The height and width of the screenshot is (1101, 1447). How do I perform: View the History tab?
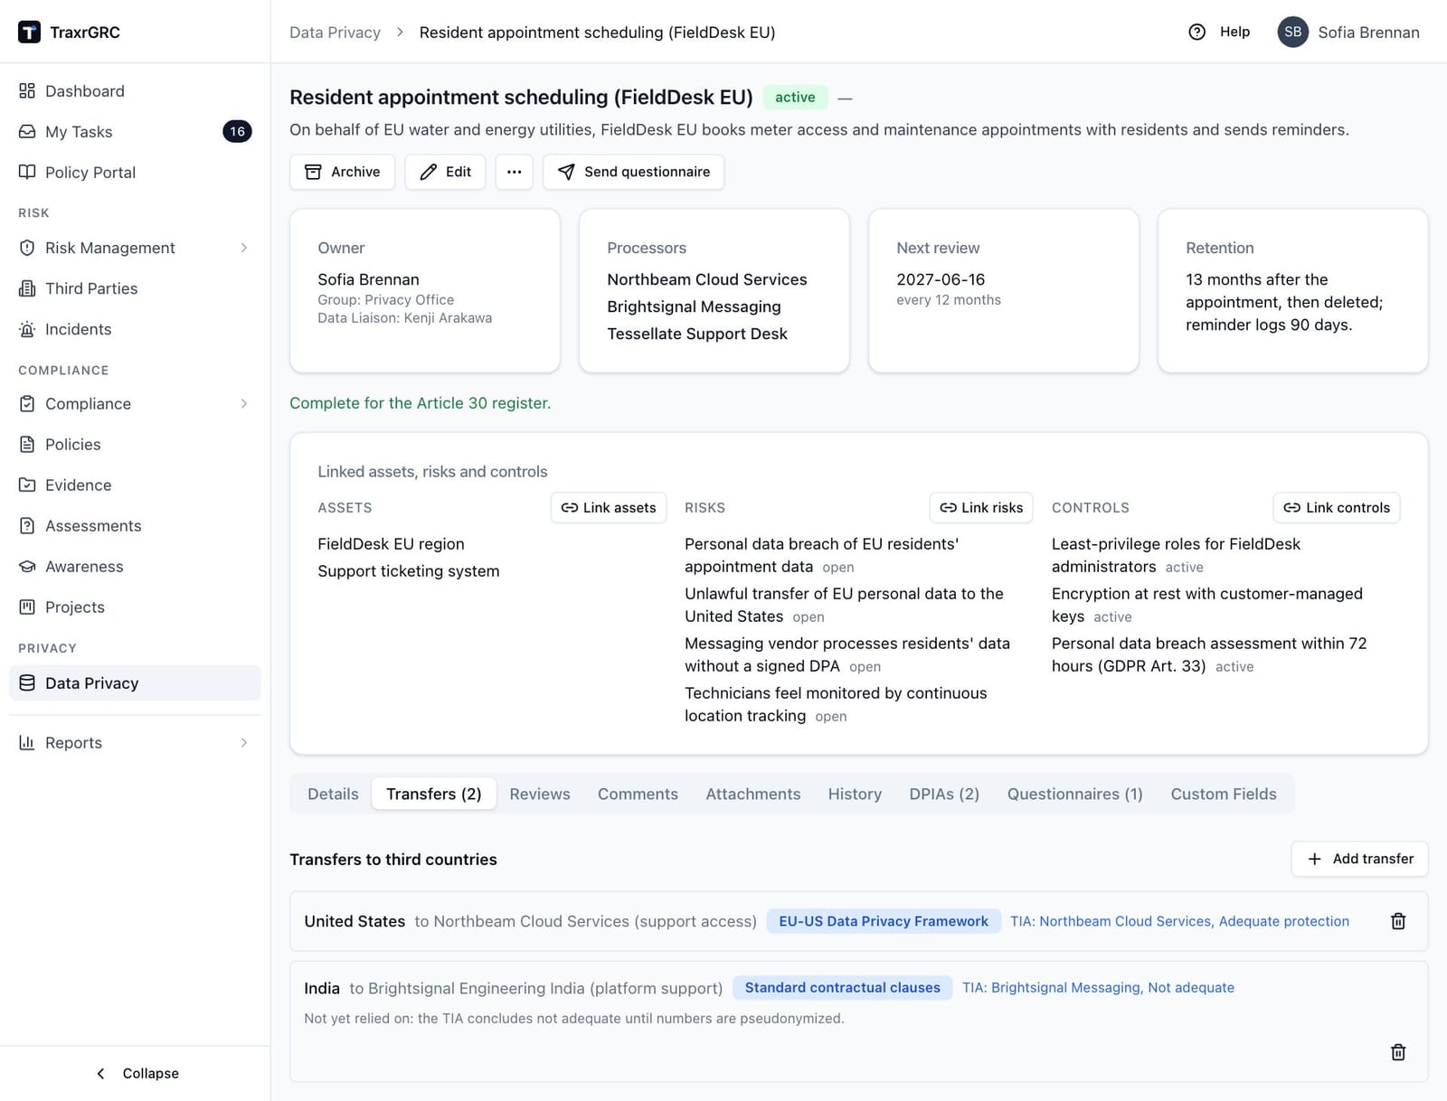coord(855,794)
